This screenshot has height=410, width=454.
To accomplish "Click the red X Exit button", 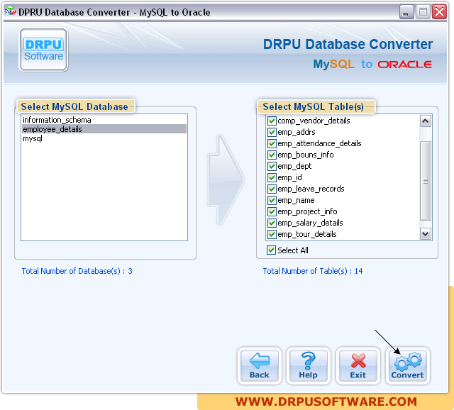I will [358, 366].
